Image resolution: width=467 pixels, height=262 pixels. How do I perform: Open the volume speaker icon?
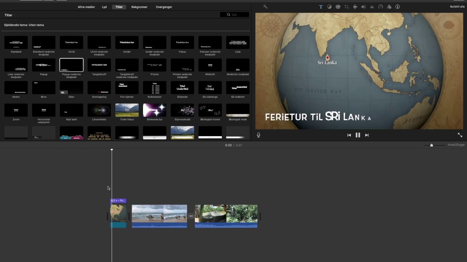click(363, 7)
